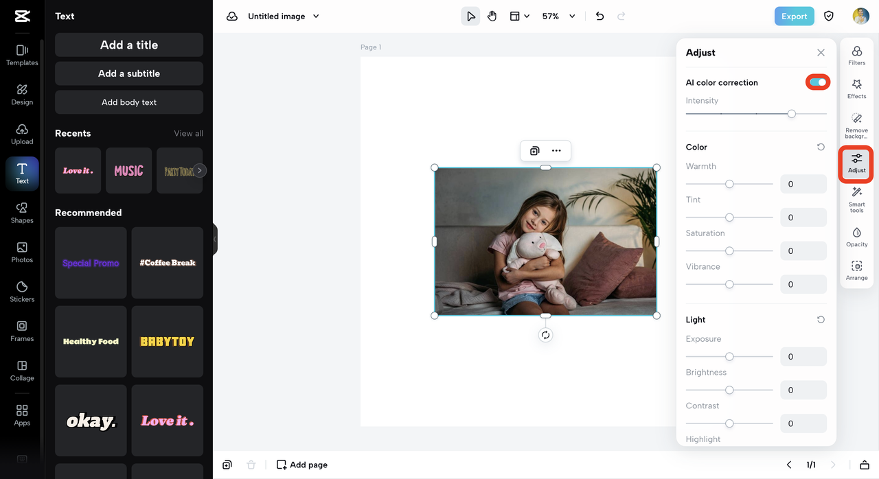Open the Stickers sidebar panel

coord(22,292)
